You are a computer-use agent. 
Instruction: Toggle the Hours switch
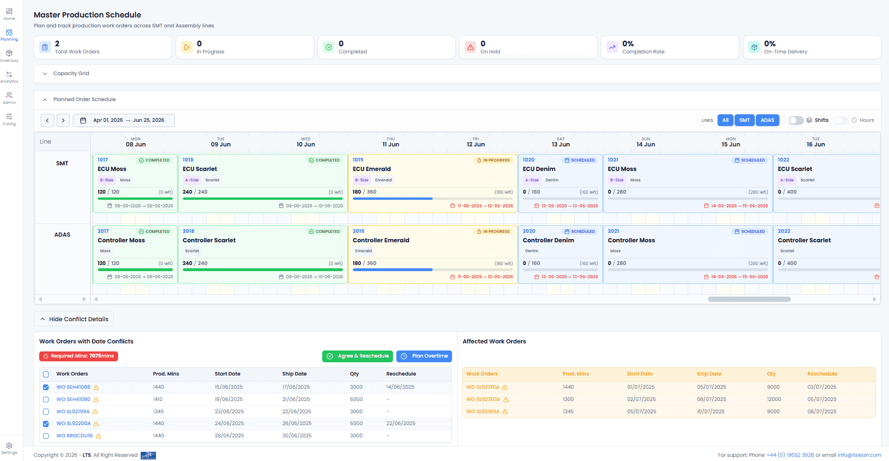pos(841,120)
